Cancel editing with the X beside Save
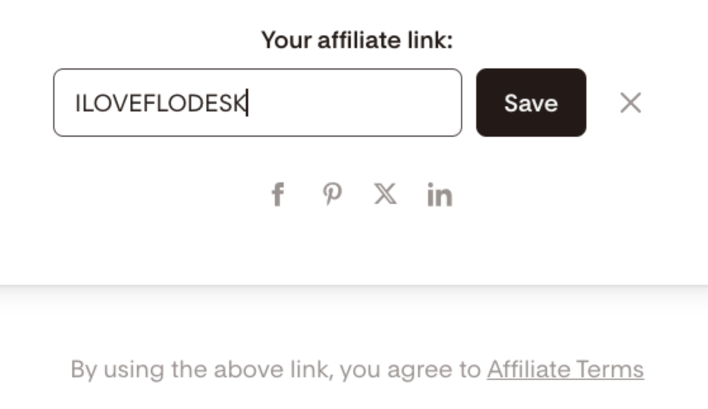 pyautogui.click(x=630, y=103)
